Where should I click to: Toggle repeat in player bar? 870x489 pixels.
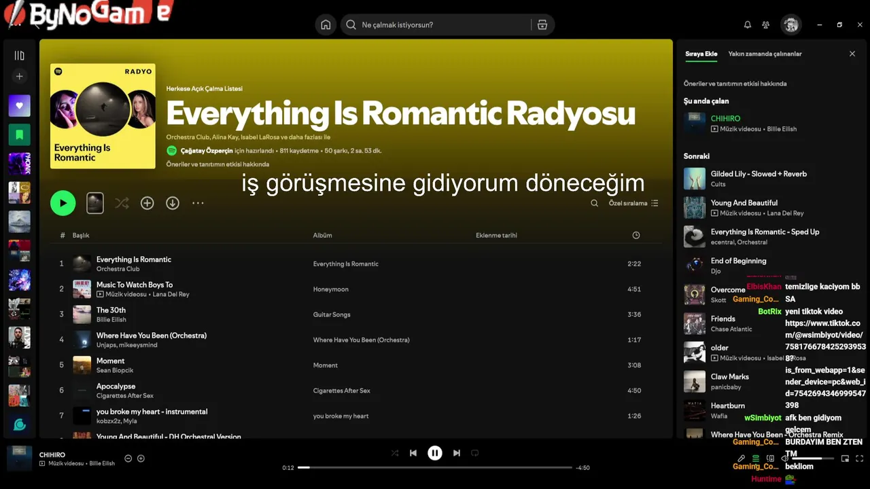475,453
